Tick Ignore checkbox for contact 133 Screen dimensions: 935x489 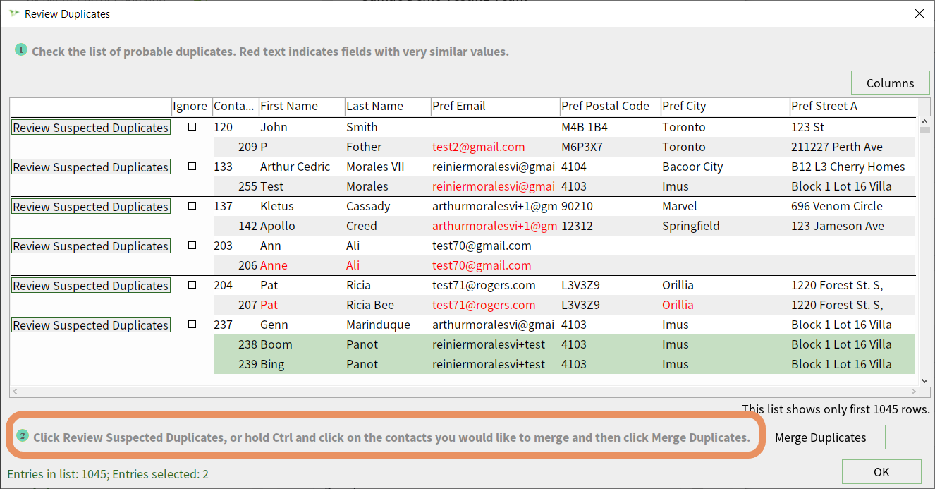pyautogui.click(x=192, y=167)
